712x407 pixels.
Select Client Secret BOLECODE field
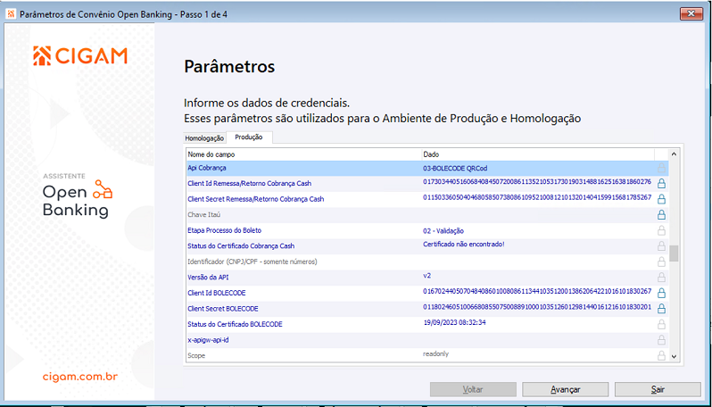223,309
